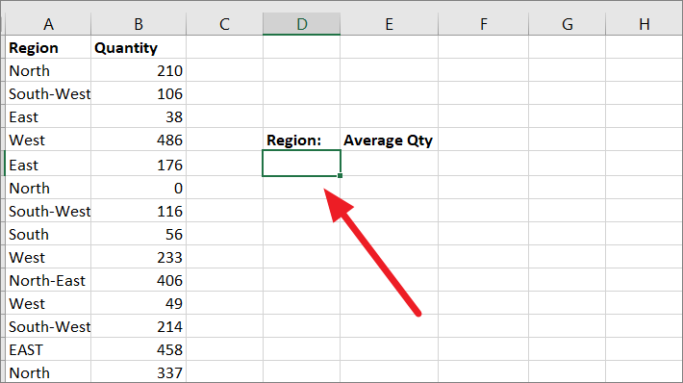Click the selected empty cell under Region:
This screenshot has width=683, height=383.
point(301,164)
